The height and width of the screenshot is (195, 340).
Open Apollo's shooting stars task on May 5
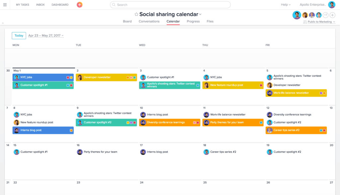pyautogui.click(x=296, y=77)
